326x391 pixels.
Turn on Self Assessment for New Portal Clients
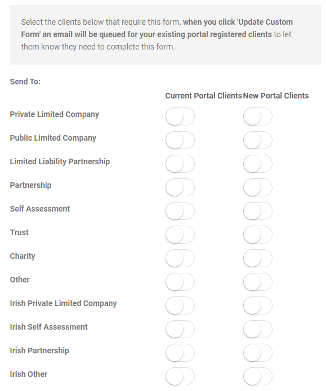coord(258,211)
